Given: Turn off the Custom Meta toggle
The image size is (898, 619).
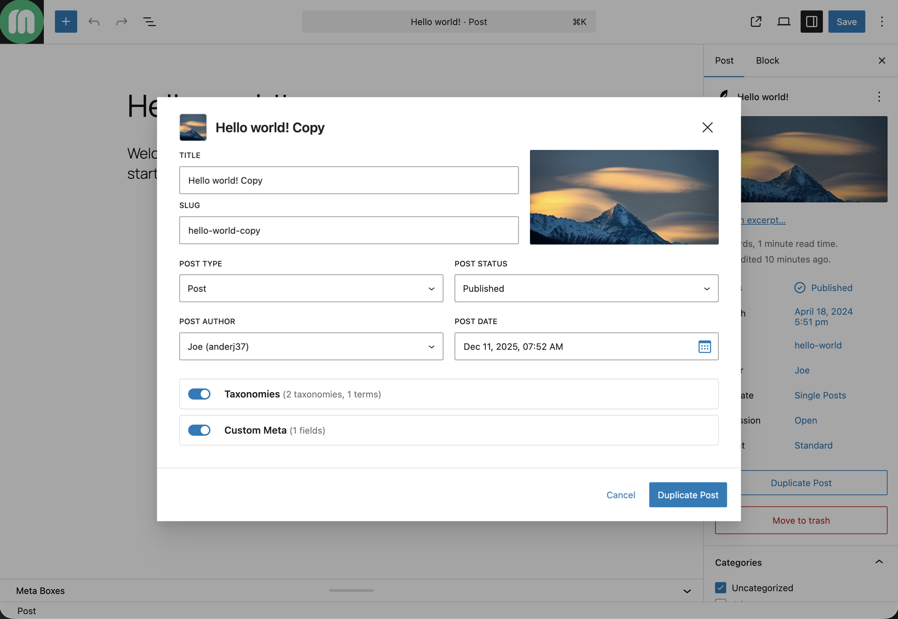Looking at the screenshot, I should [x=199, y=430].
